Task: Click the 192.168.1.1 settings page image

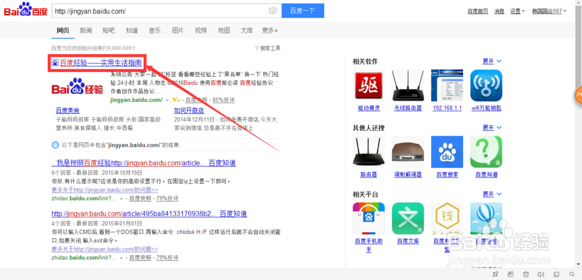Action: [447, 86]
